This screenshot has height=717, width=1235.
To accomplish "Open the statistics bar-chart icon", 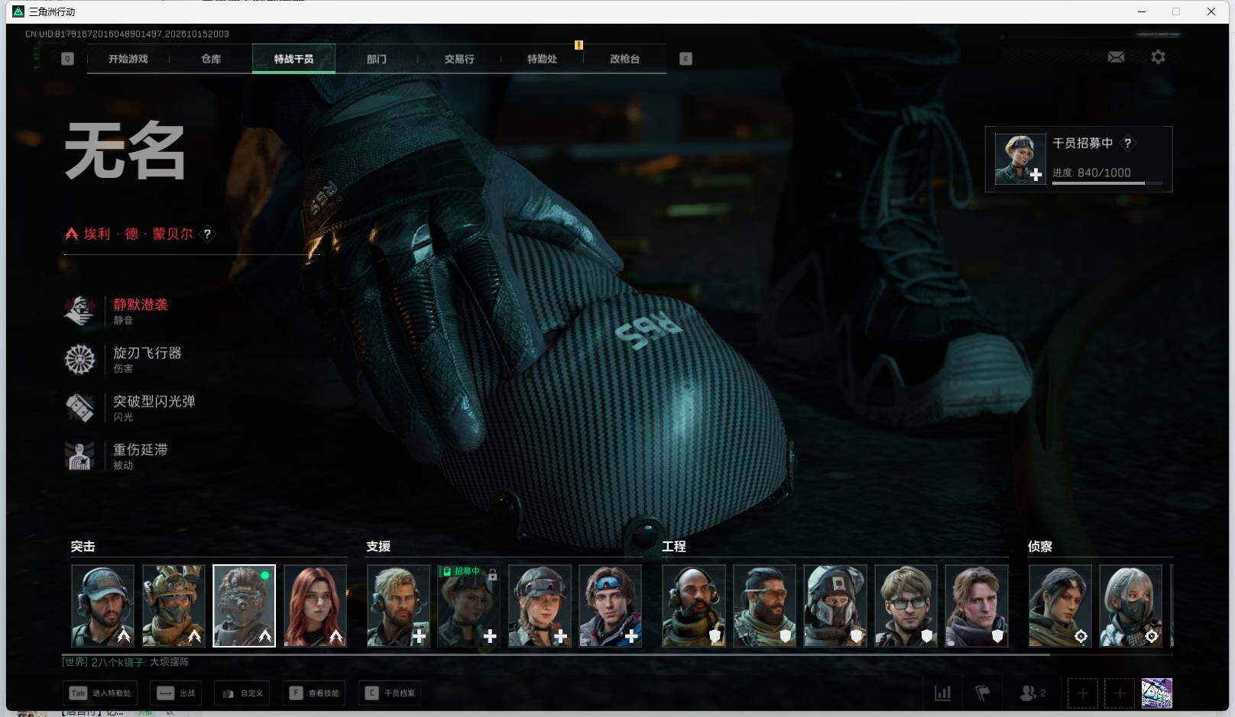I will tap(943, 693).
